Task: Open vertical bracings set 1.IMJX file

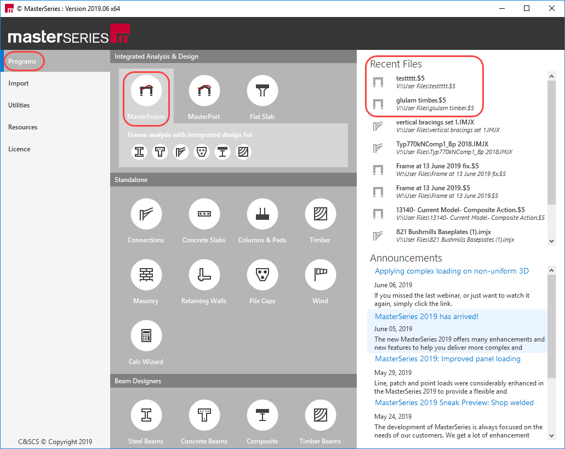Action: click(435, 122)
